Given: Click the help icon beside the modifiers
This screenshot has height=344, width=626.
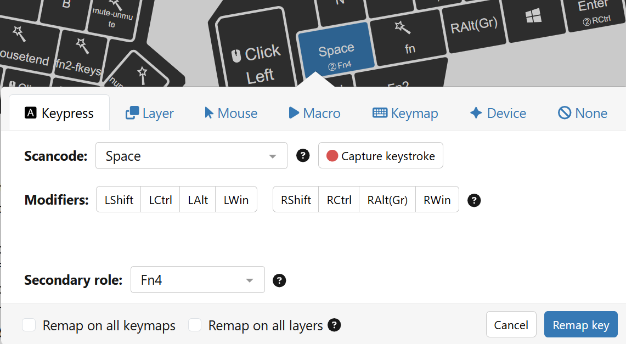Looking at the screenshot, I should point(474,200).
